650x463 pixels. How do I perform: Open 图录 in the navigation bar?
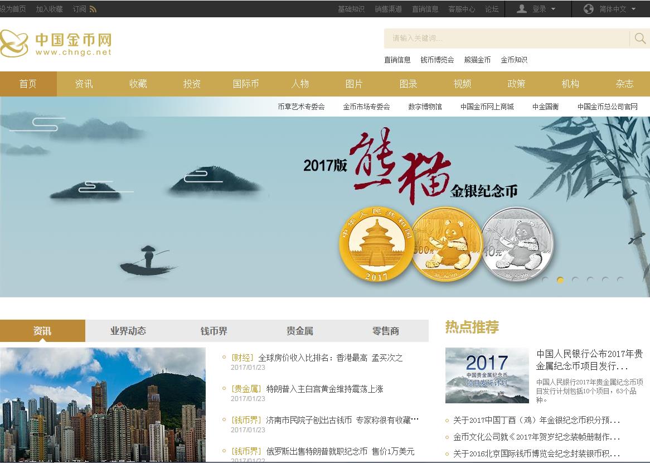tap(408, 84)
